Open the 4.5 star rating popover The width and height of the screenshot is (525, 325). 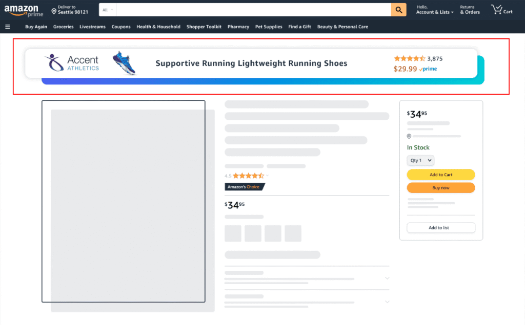[x=247, y=176]
